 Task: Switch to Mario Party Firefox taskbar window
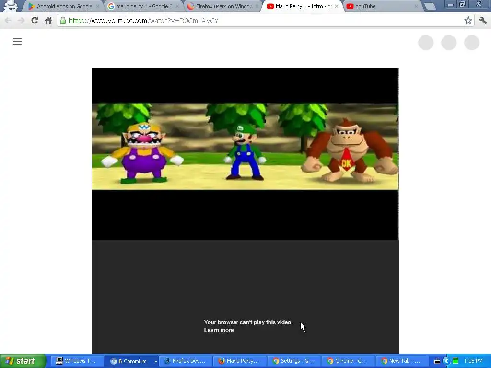click(240, 361)
